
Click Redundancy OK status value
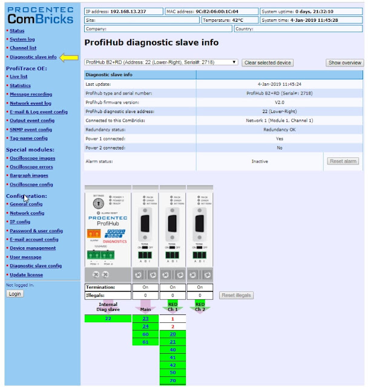point(280,129)
